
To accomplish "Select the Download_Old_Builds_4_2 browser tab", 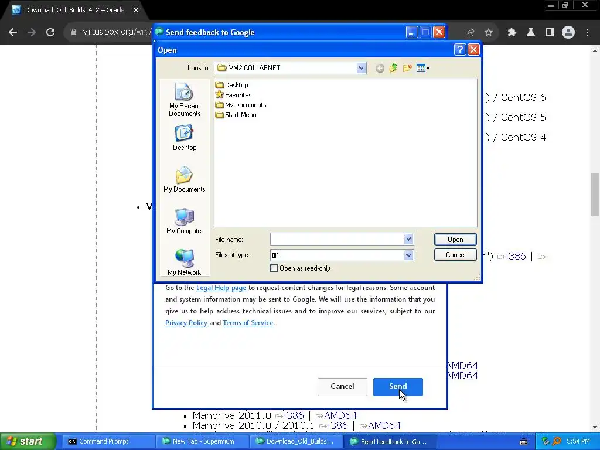I will (74, 11).
